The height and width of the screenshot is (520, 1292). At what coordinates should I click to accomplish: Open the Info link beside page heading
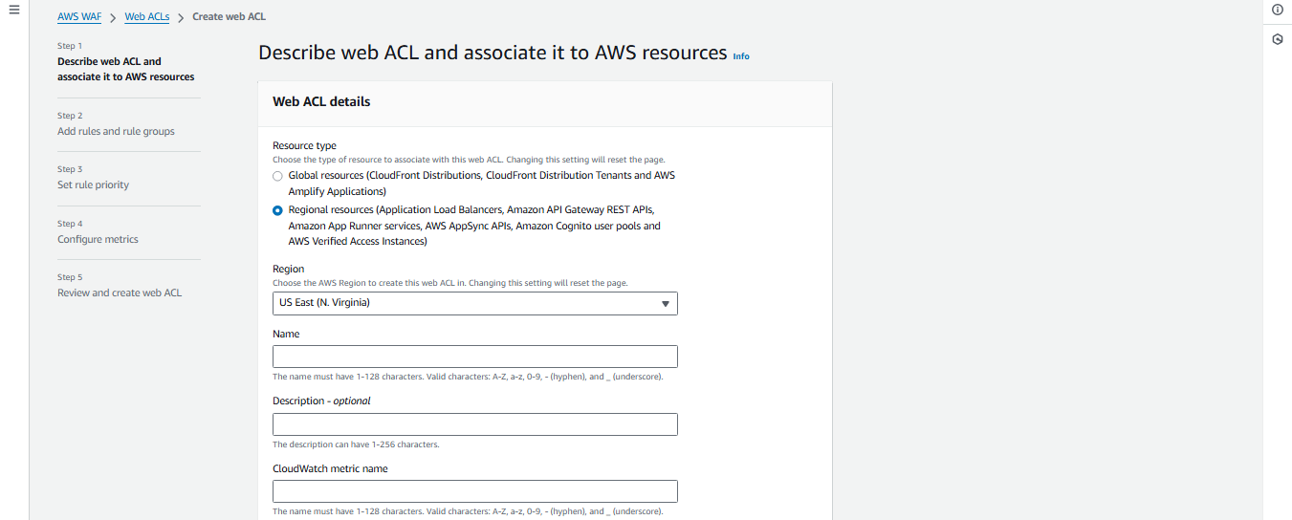point(741,56)
